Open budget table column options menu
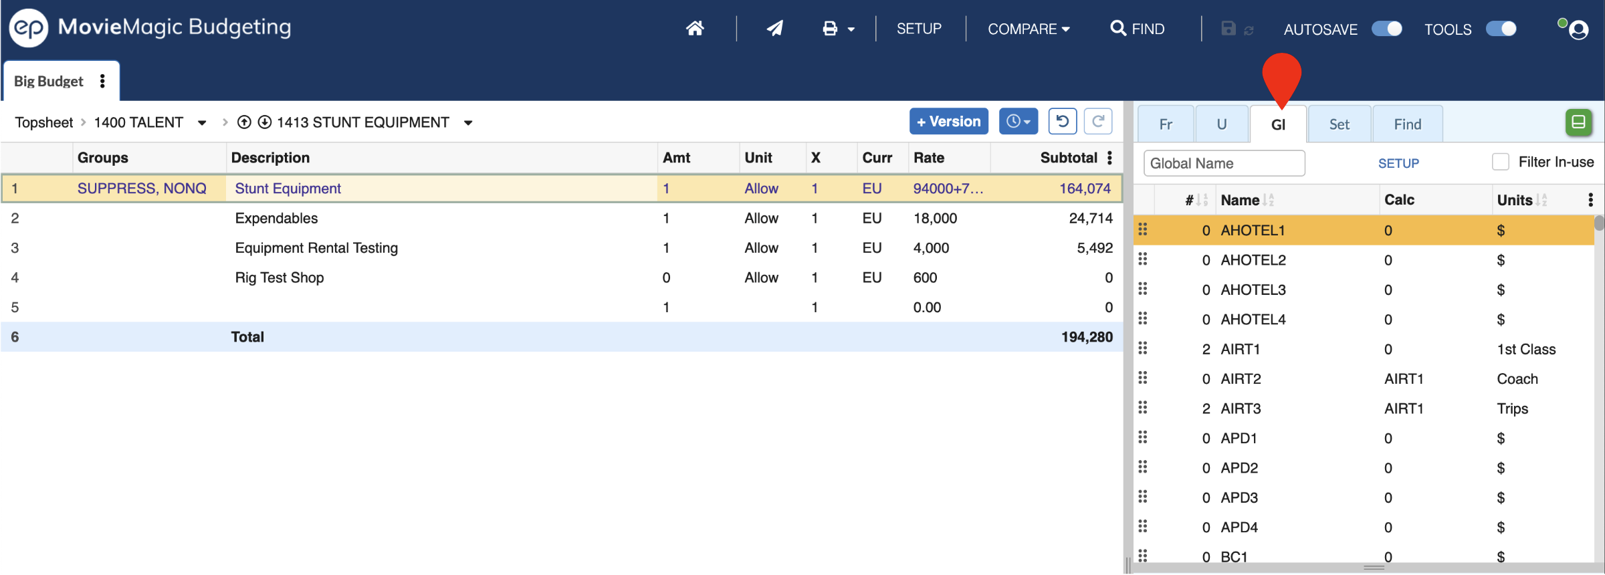1605x575 pixels. coord(1110,158)
